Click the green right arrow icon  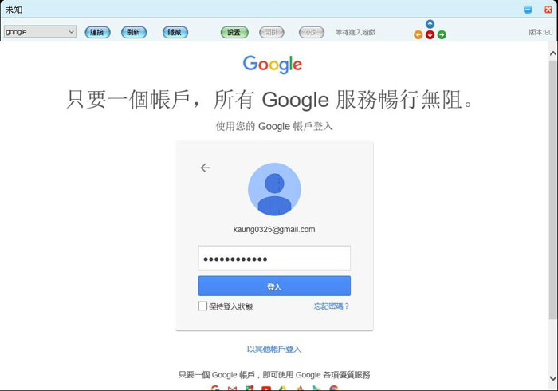(442, 34)
